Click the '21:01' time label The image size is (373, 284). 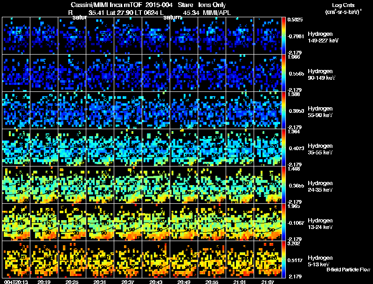240,282
